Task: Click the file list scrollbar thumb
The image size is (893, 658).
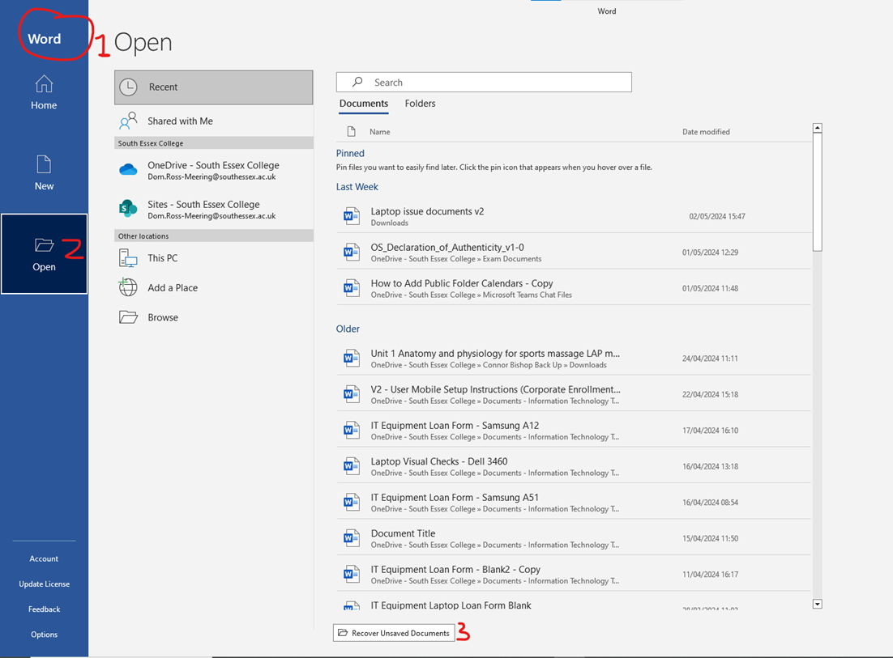Action: coord(818,193)
